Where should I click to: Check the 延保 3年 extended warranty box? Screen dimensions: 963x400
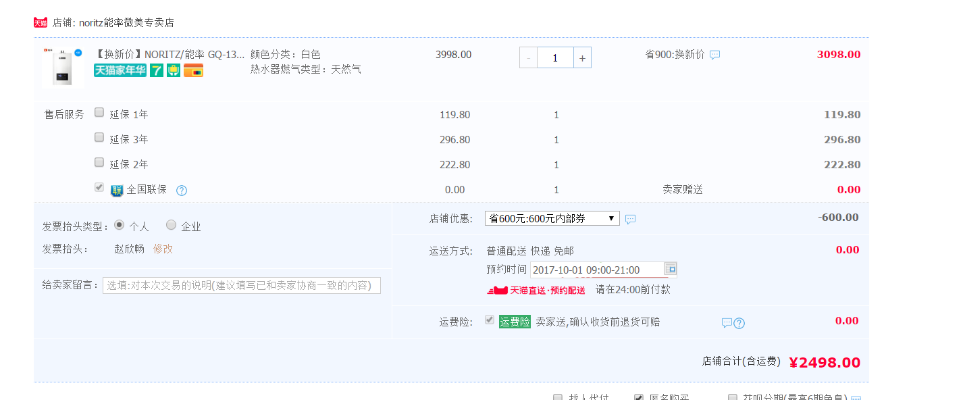(x=99, y=137)
